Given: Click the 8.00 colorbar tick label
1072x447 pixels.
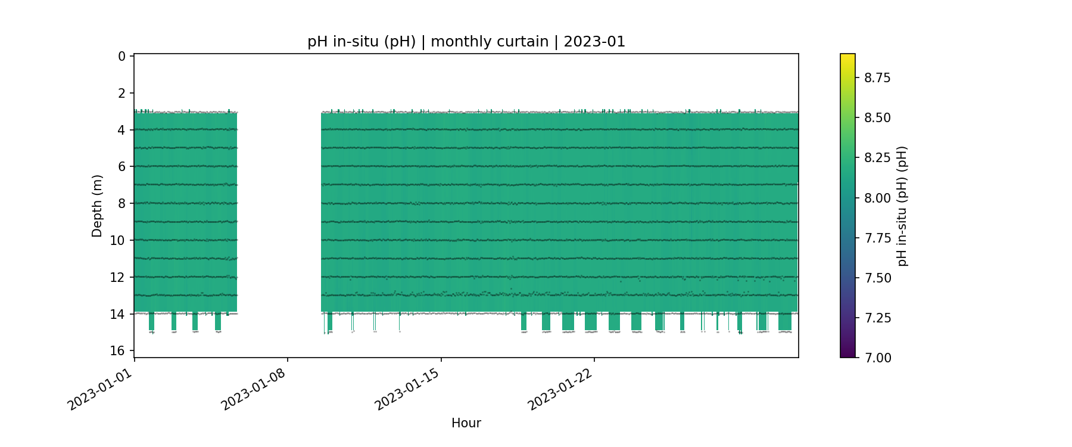Looking at the screenshot, I should (877, 198).
